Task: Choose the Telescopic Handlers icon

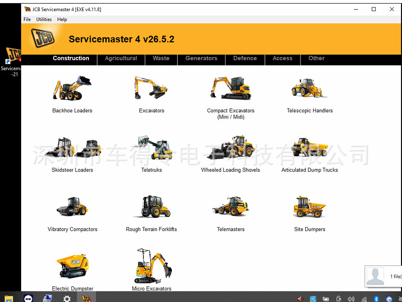Action: [x=309, y=88]
